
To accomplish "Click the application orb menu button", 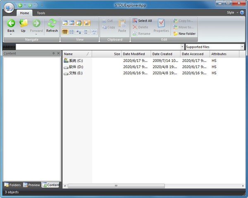I will 8,6.
